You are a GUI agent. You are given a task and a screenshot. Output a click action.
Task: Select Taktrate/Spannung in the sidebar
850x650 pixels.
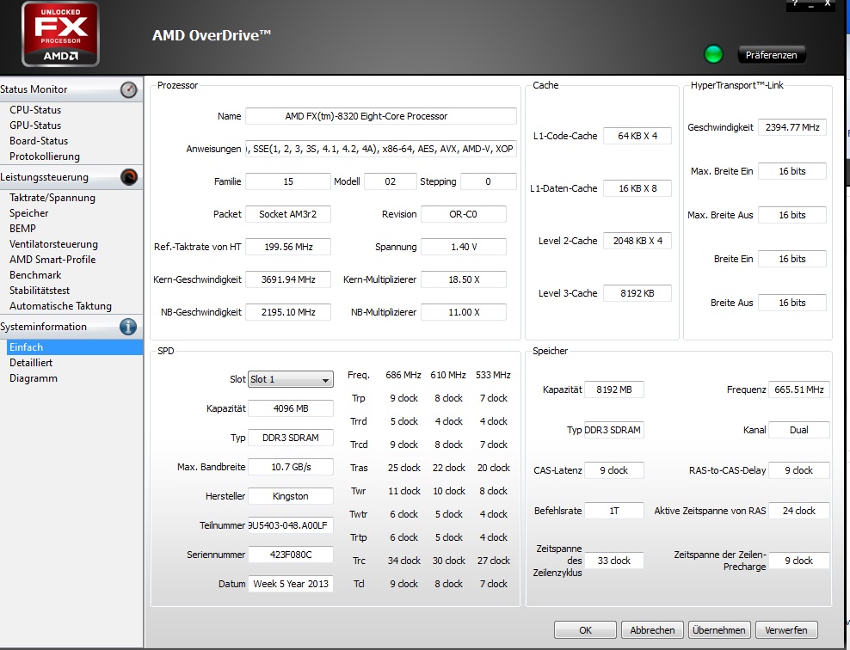tap(52, 198)
